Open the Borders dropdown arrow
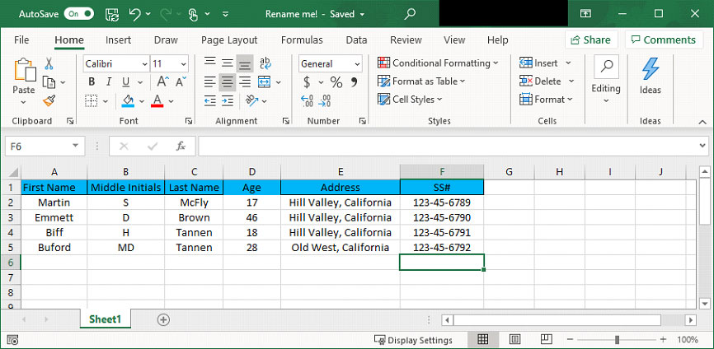 pyautogui.click(x=106, y=101)
